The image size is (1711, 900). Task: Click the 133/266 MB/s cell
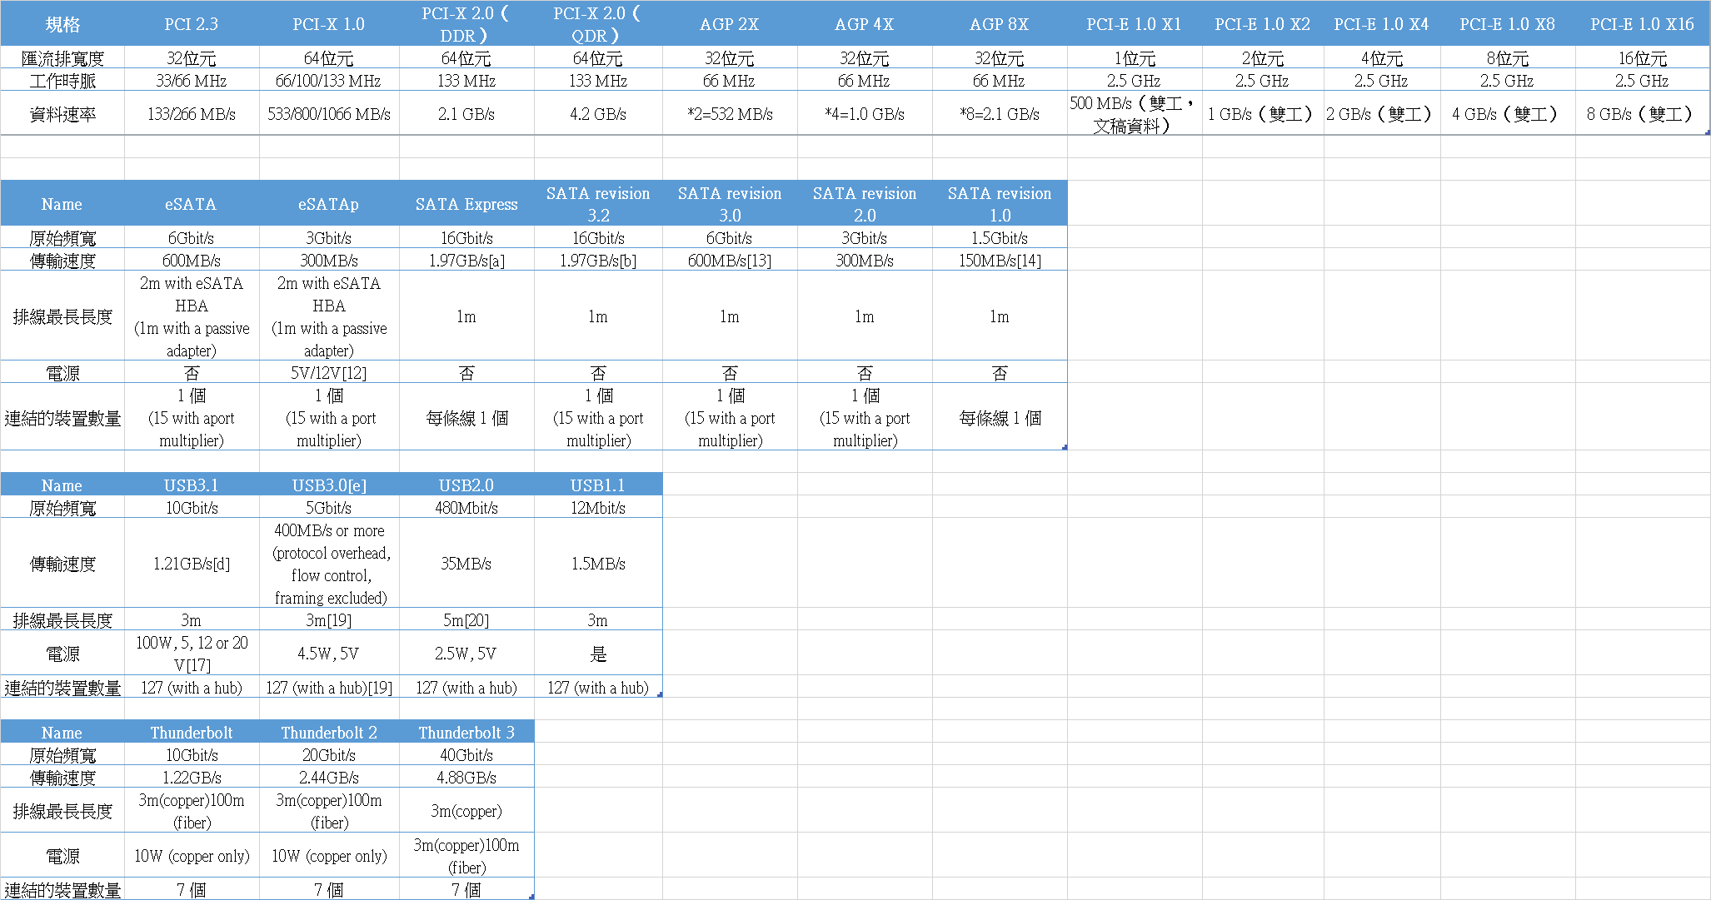192,113
